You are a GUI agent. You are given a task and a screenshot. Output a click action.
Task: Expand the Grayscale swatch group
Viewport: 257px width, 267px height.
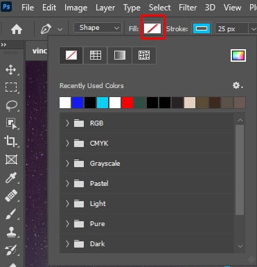[x=67, y=164]
